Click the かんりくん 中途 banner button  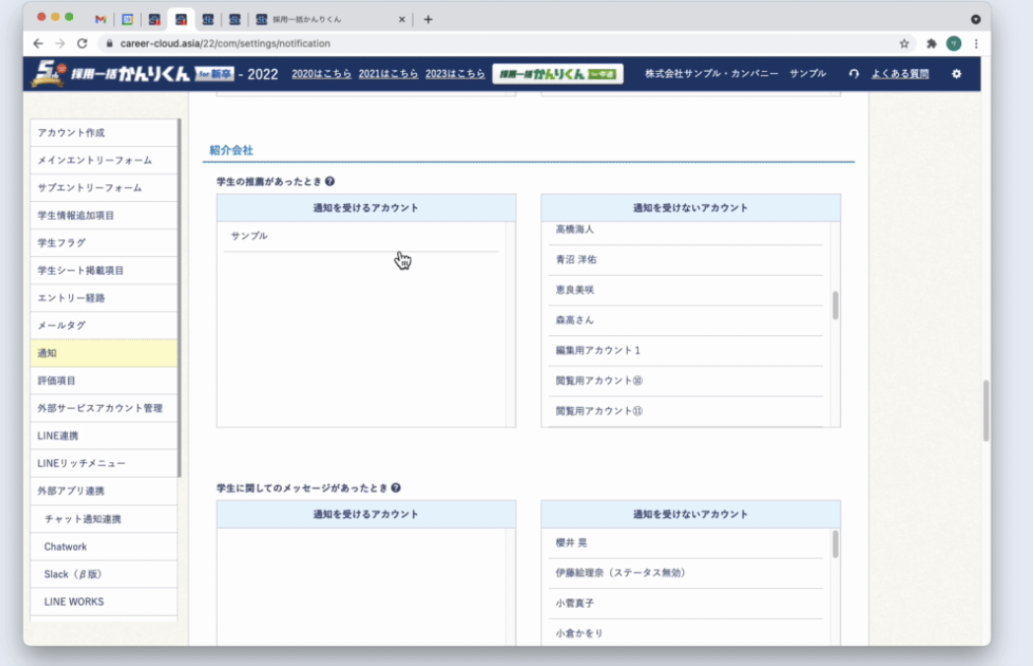point(558,74)
